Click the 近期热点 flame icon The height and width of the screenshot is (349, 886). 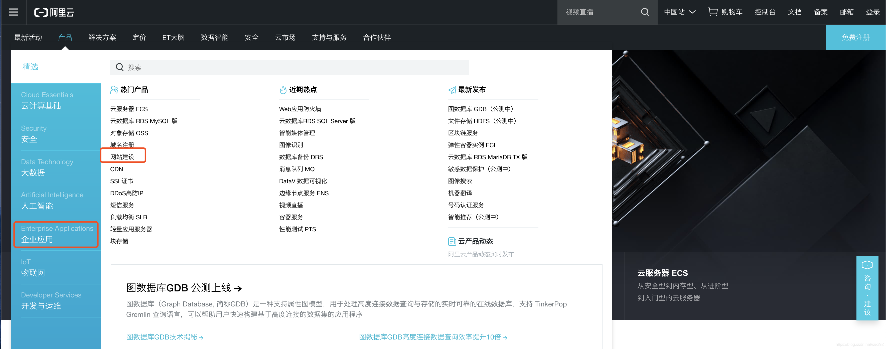coord(283,90)
